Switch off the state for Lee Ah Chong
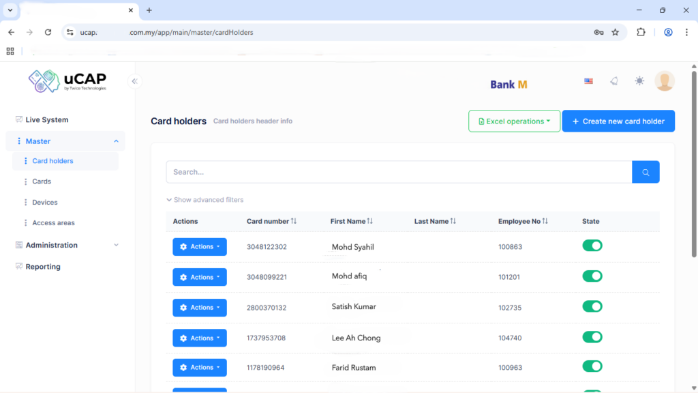This screenshot has height=393, width=698. (592, 337)
